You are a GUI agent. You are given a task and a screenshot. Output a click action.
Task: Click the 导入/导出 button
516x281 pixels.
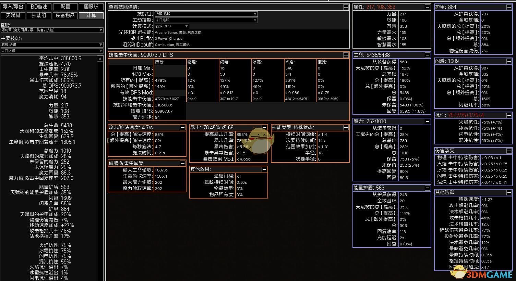click(13, 7)
